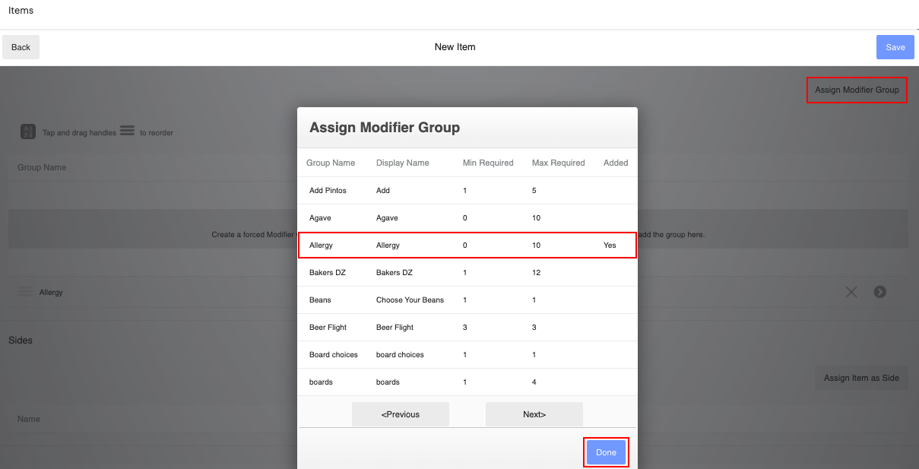Viewport: 919px width, 469px height.
Task: Select the Add Pintos modifier group
Action: coord(467,190)
